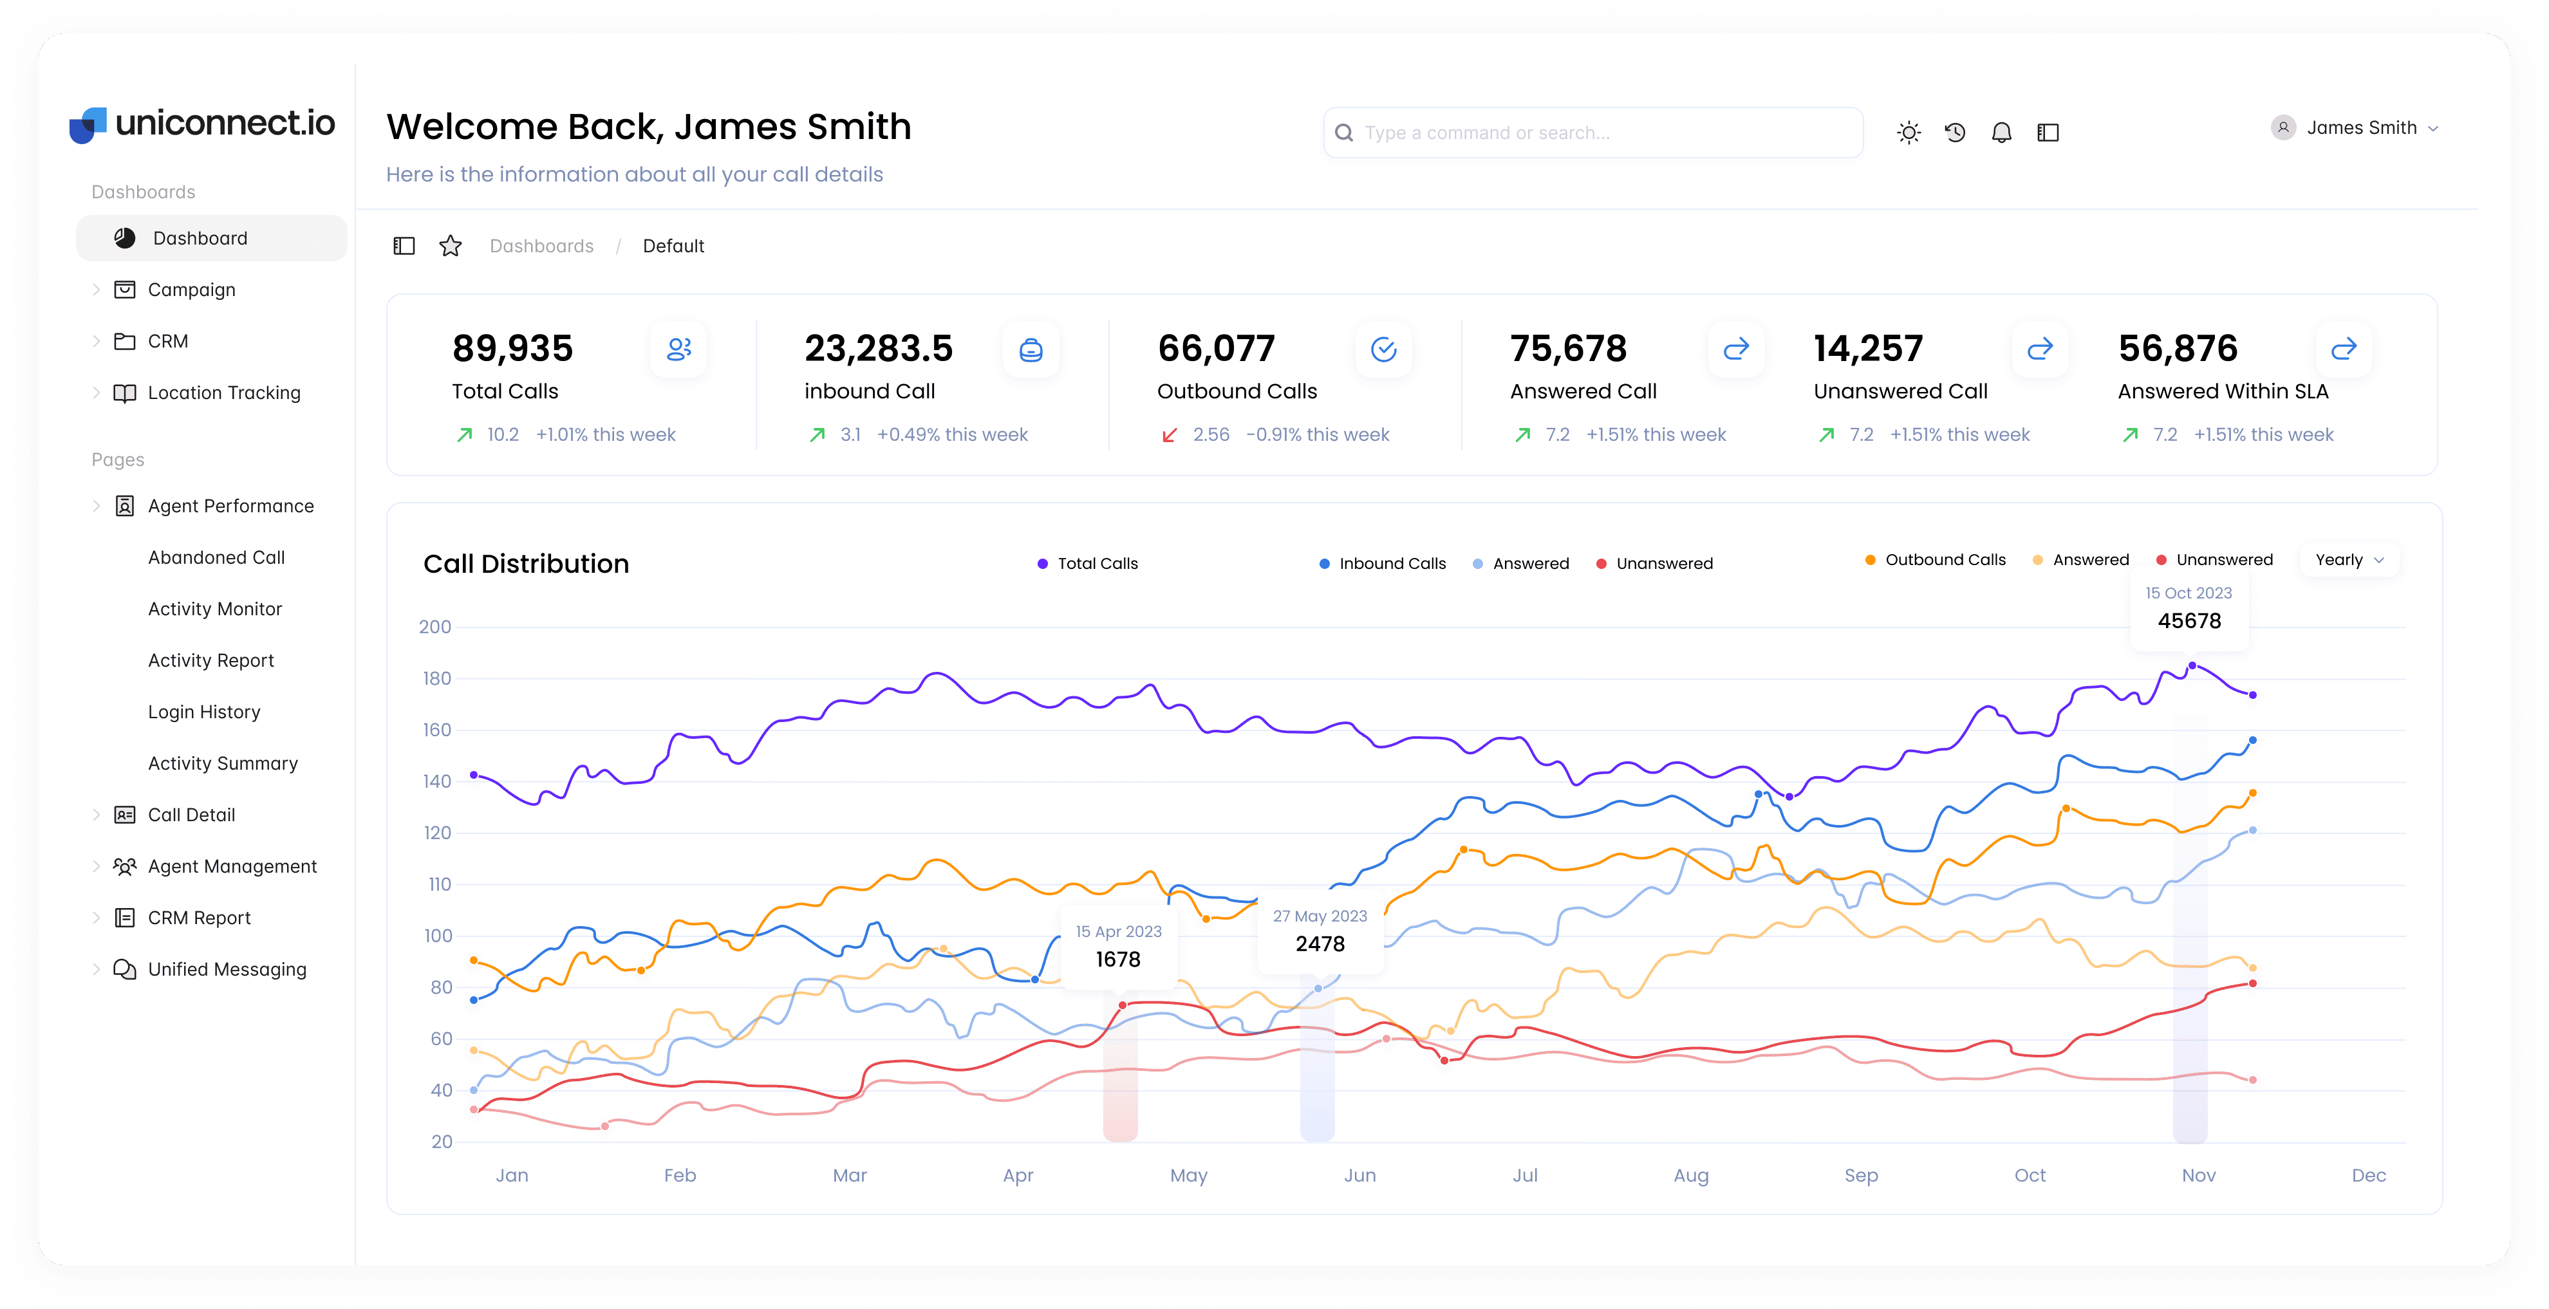Toggle Inbound Calls legend series
The height and width of the screenshot is (1309, 2549).
coord(1383,563)
